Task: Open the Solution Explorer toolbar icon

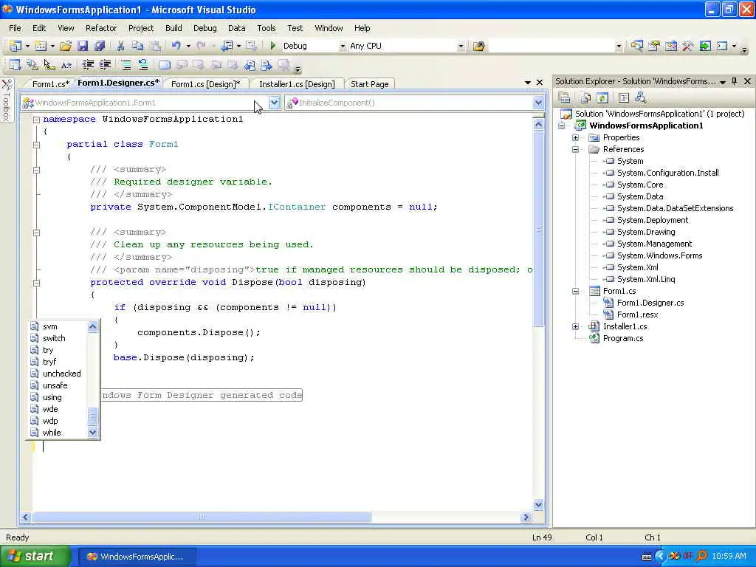Action: [637, 46]
